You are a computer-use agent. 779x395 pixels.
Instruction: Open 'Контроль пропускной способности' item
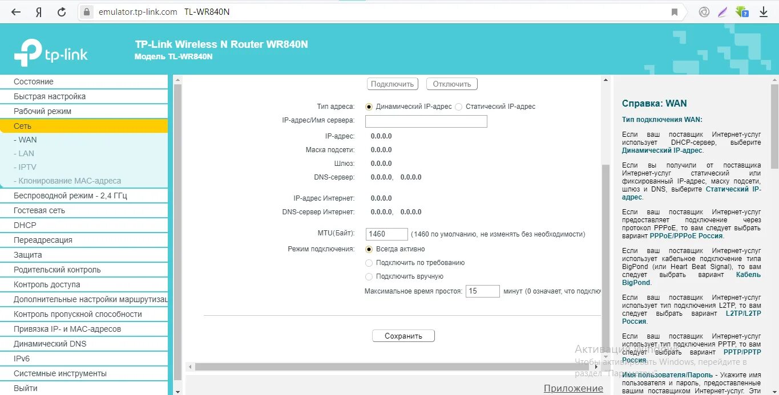click(84, 314)
